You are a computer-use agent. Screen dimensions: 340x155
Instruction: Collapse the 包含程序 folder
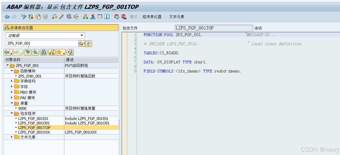point(12,113)
